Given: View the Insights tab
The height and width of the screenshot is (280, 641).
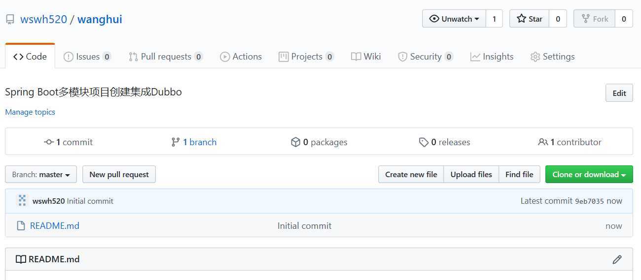Looking at the screenshot, I should (x=492, y=57).
